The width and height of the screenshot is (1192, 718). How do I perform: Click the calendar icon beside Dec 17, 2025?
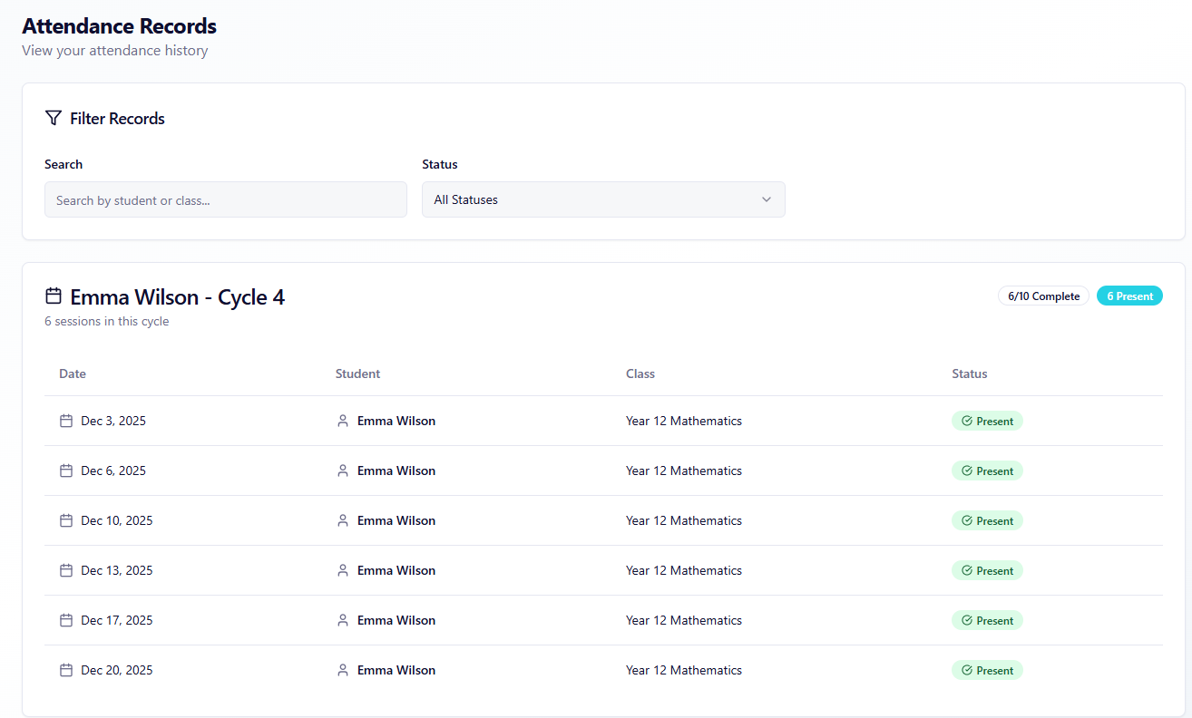[x=65, y=620]
